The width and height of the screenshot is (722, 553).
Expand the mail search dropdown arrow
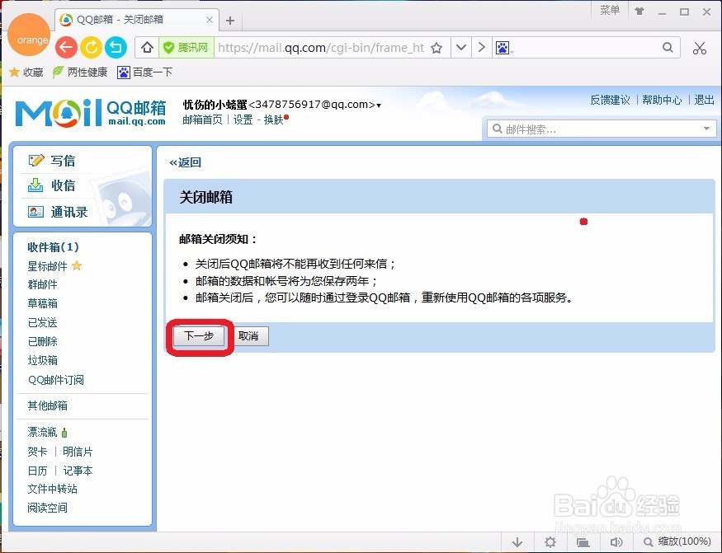[706, 129]
